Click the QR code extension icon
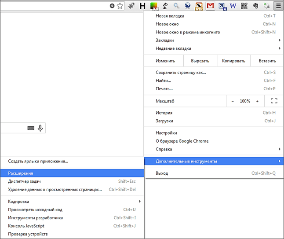Image resolution: width=284 pixels, height=239 pixels. click(244, 6)
